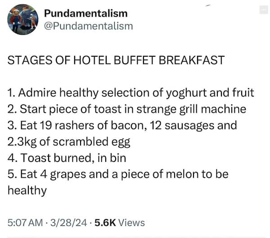
Task: Click the word healthy on the last line
Action: coord(27,190)
